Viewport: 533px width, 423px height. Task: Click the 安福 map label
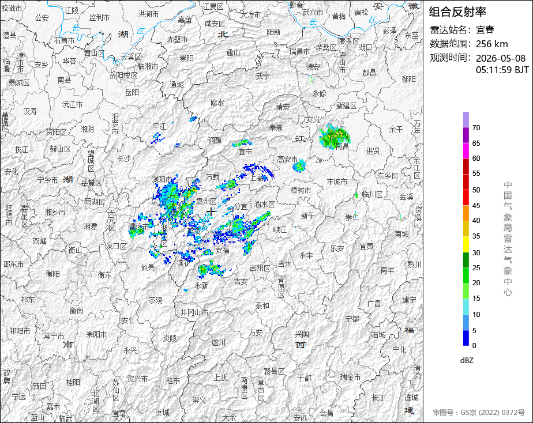point(222,251)
